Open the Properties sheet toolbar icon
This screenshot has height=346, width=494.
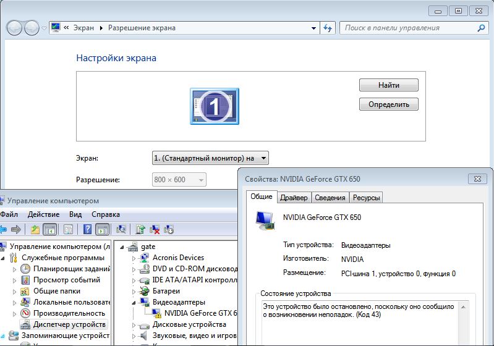69,229
